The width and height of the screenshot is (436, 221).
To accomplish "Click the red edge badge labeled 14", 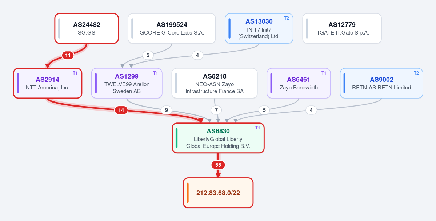I will click(x=121, y=110).
